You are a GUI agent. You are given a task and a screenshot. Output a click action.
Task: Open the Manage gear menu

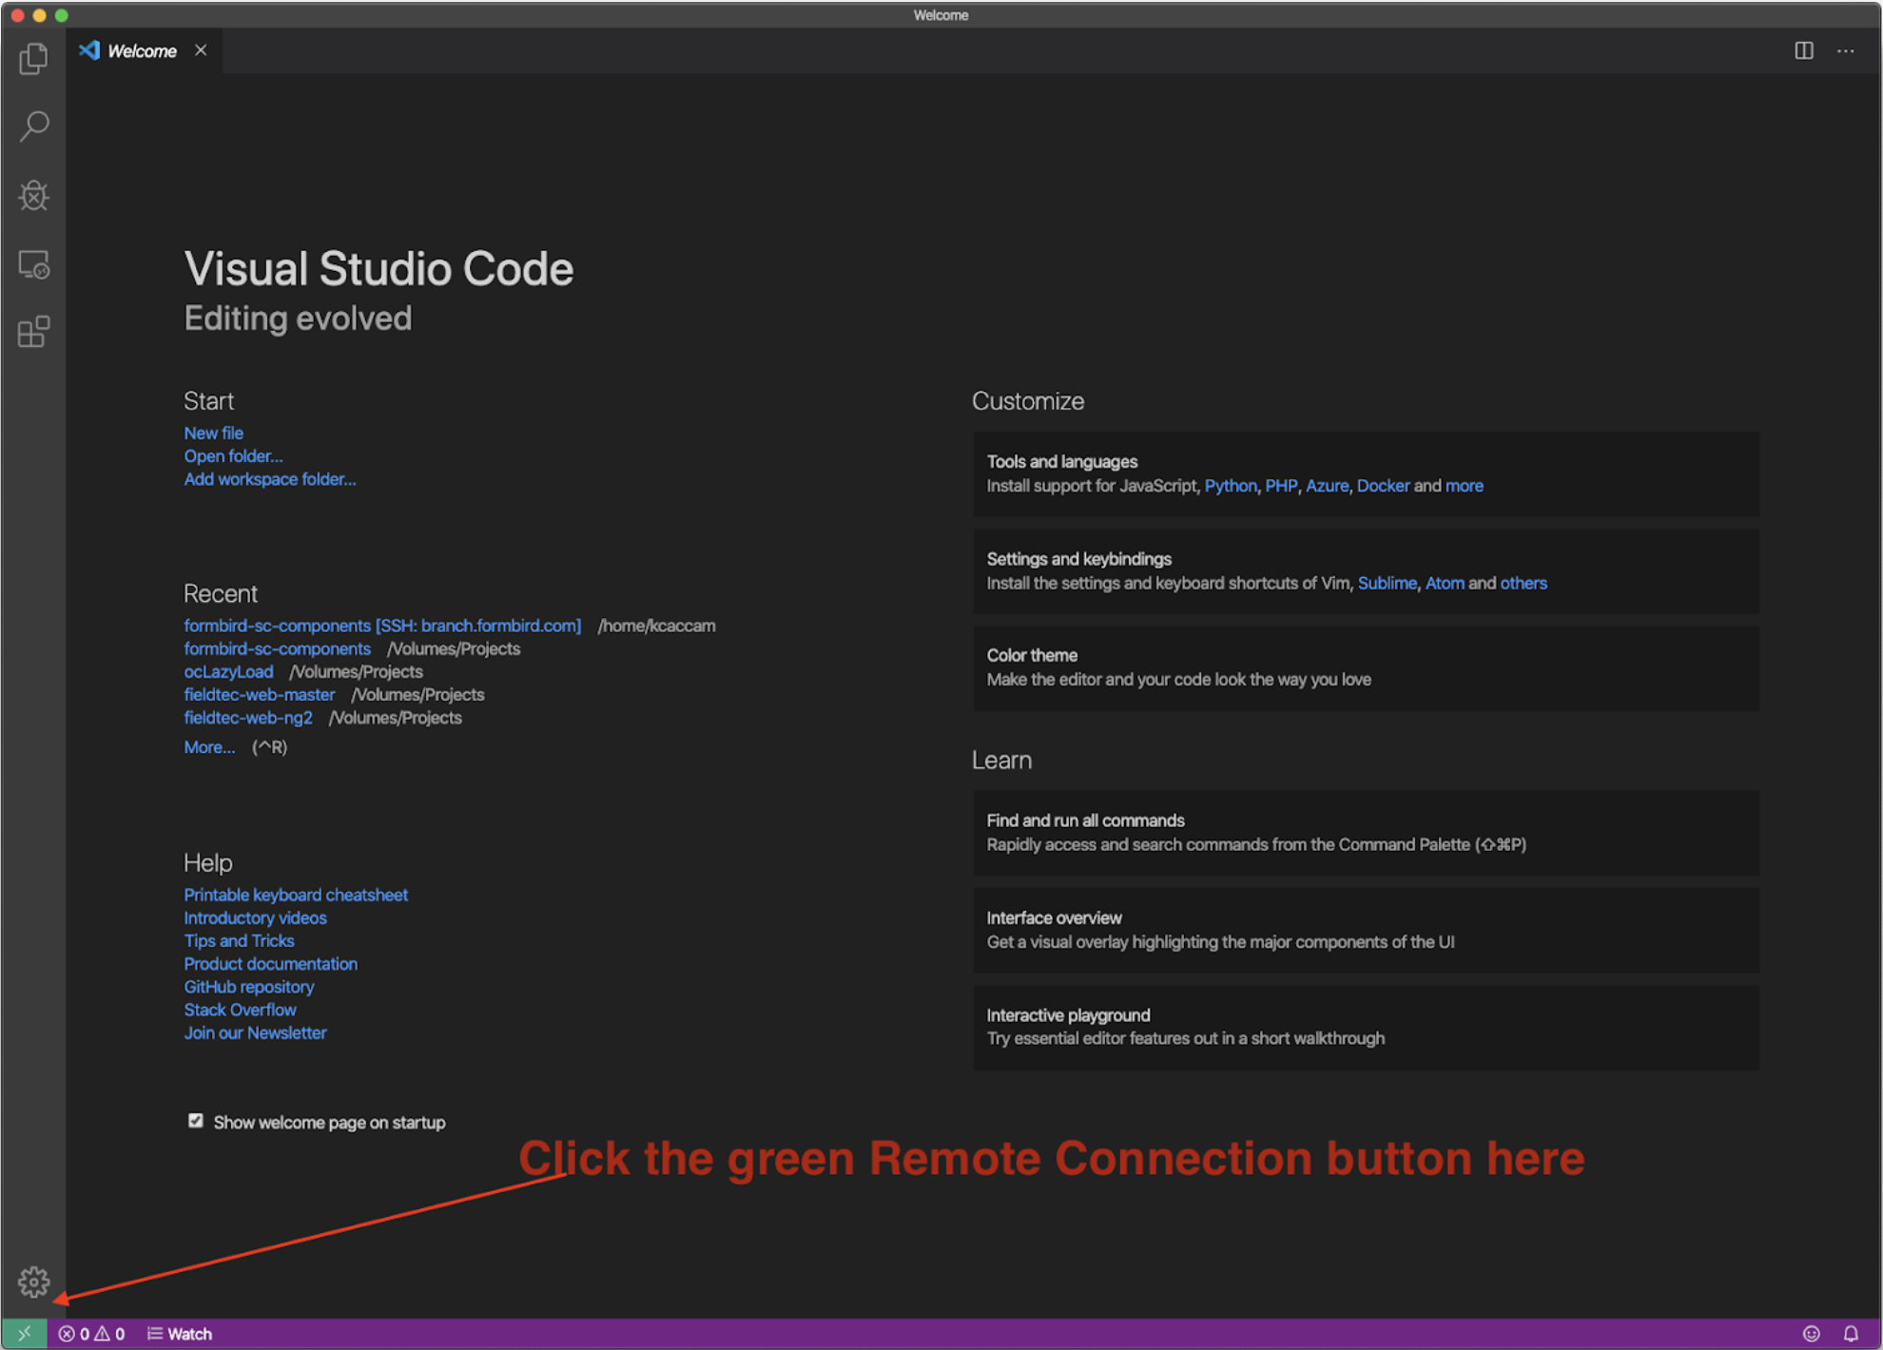pos(33,1282)
